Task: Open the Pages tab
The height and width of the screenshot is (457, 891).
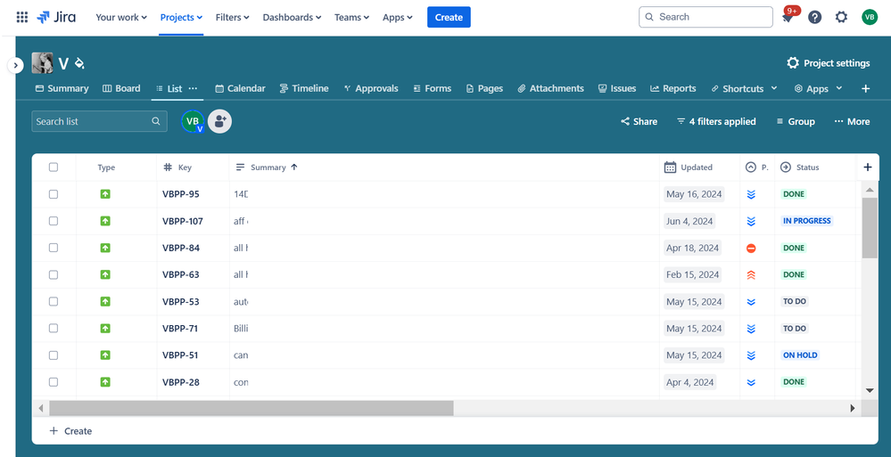Action: [x=484, y=88]
